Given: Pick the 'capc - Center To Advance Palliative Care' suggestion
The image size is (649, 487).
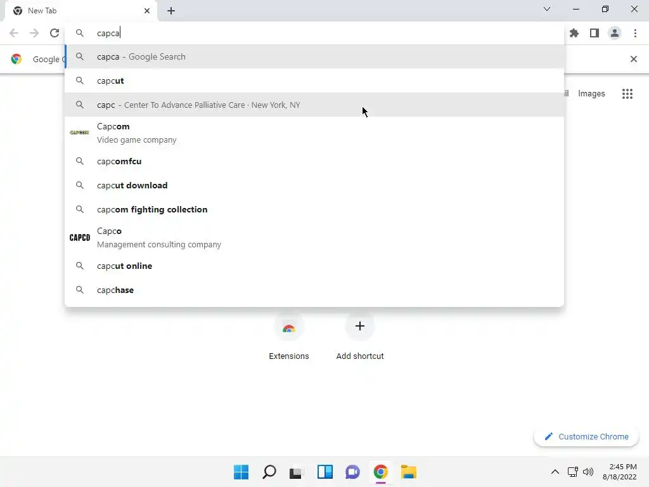Looking at the screenshot, I should [x=314, y=105].
